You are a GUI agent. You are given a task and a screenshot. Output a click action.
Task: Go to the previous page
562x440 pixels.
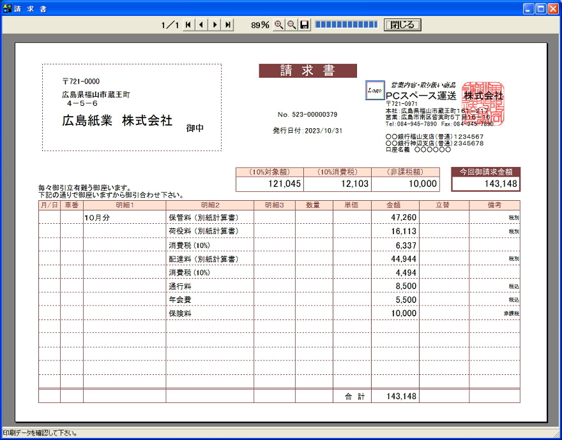[201, 25]
